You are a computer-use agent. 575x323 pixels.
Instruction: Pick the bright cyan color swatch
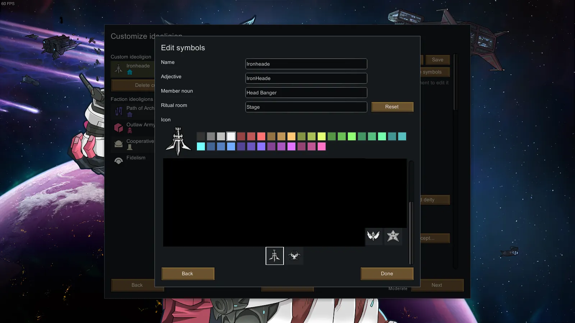[x=201, y=146]
